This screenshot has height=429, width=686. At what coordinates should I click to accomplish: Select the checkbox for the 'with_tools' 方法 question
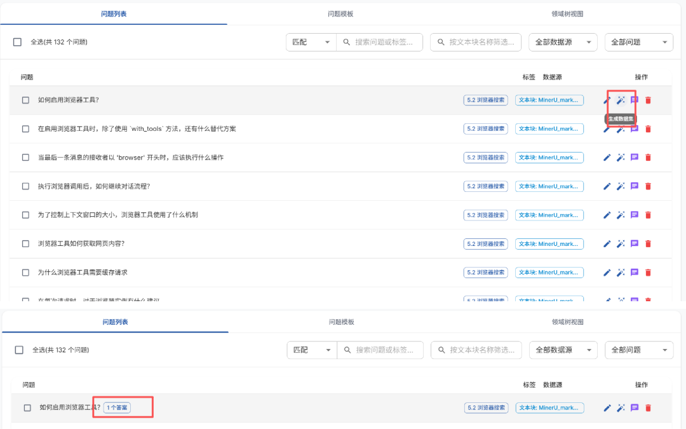pos(26,128)
